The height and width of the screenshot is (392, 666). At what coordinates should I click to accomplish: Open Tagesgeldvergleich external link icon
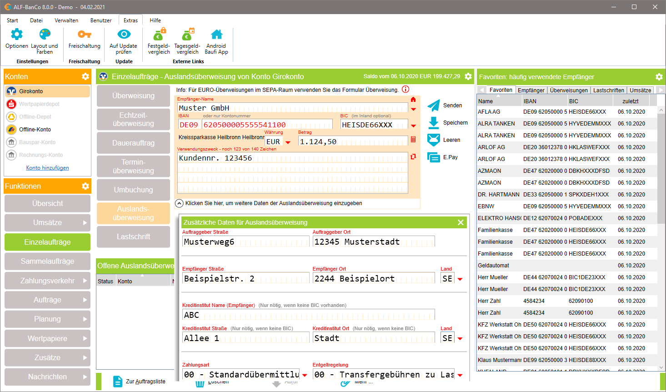click(x=187, y=34)
